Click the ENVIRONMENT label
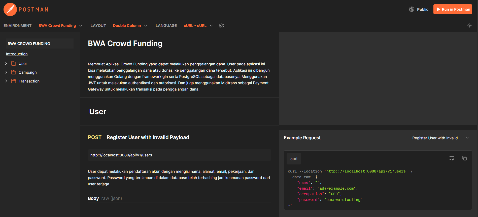 (x=18, y=26)
